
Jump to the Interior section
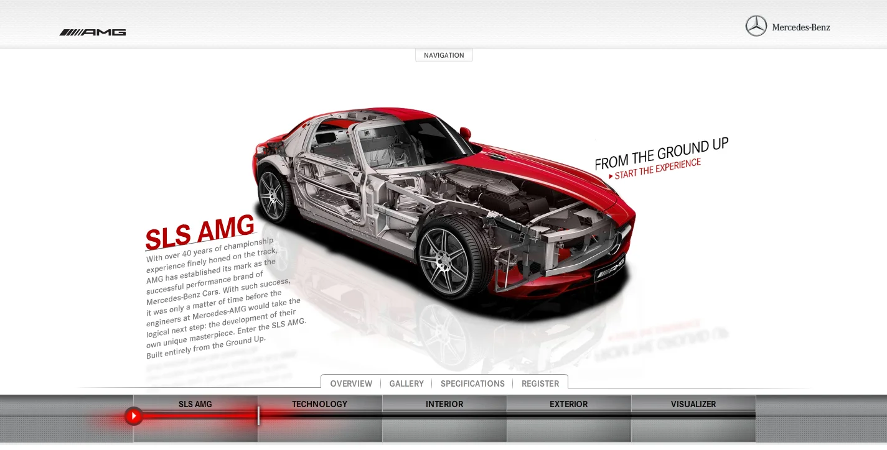pyautogui.click(x=444, y=404)
